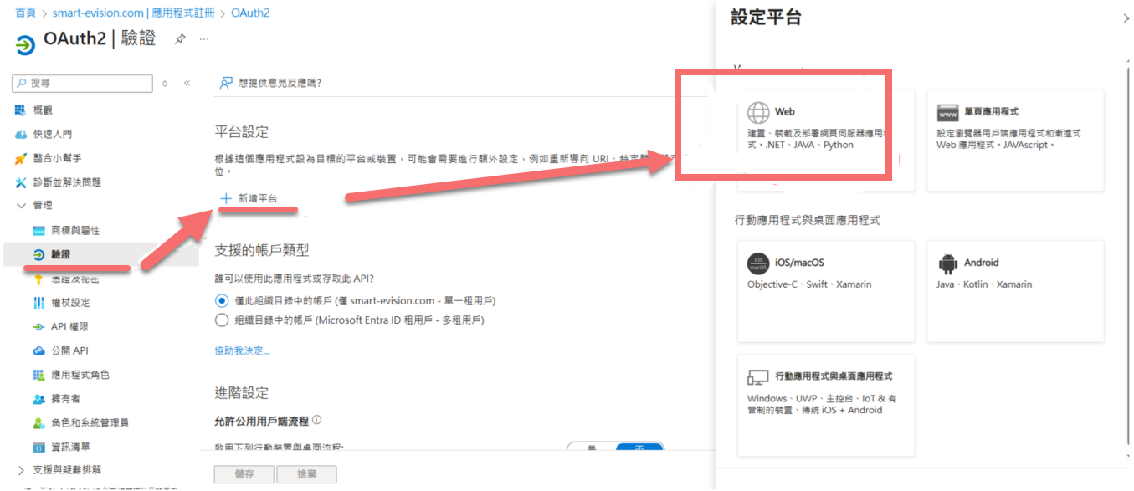
Task: Select 僅此組織目錄中的帳戶 single tenant radio
Action: [222, 300]
